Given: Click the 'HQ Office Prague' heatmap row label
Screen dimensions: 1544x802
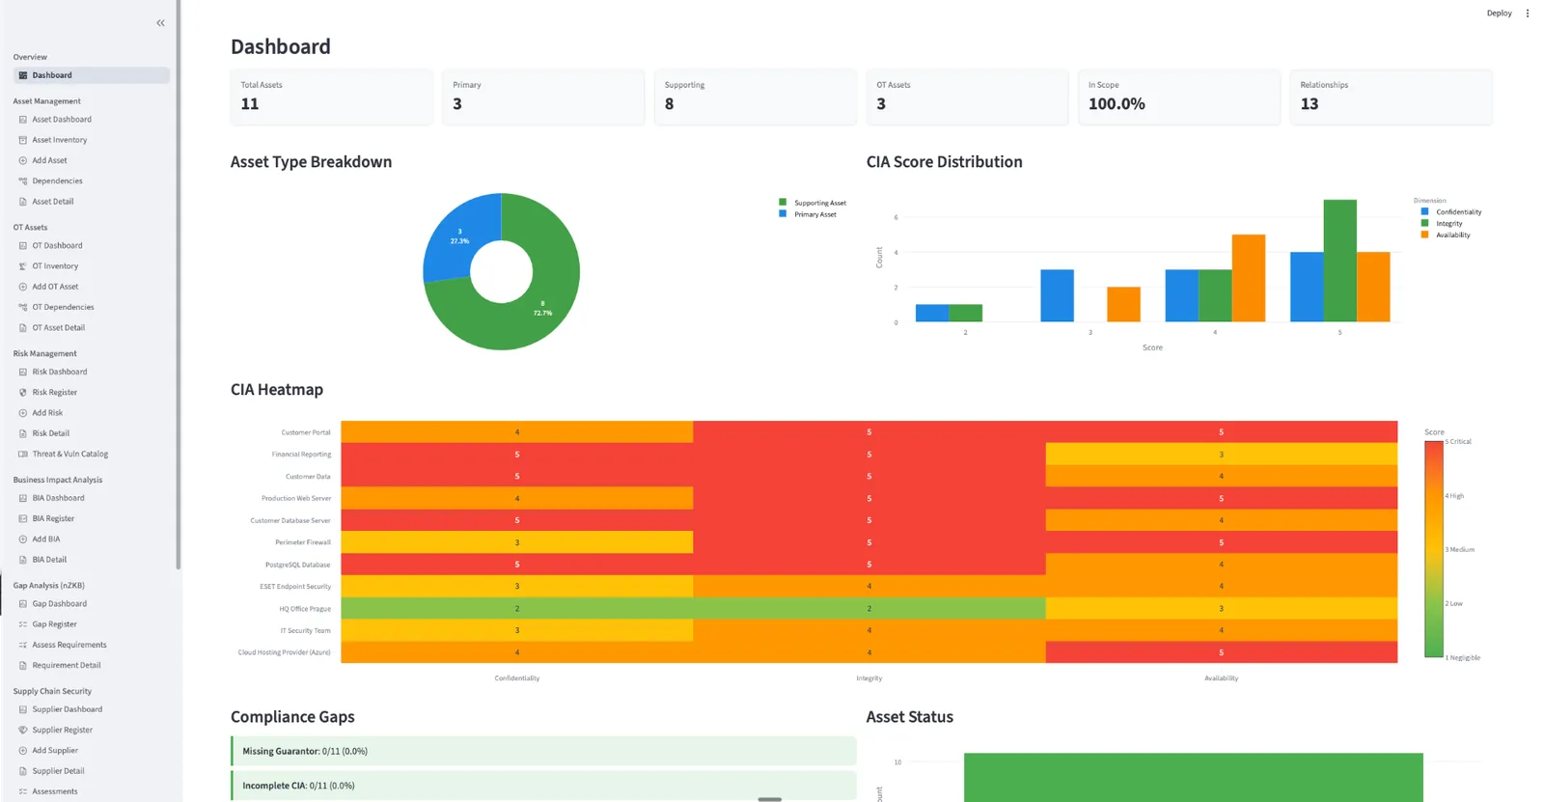Looking at the screenshot, I should pyautogui.click(x=305, y=609).
